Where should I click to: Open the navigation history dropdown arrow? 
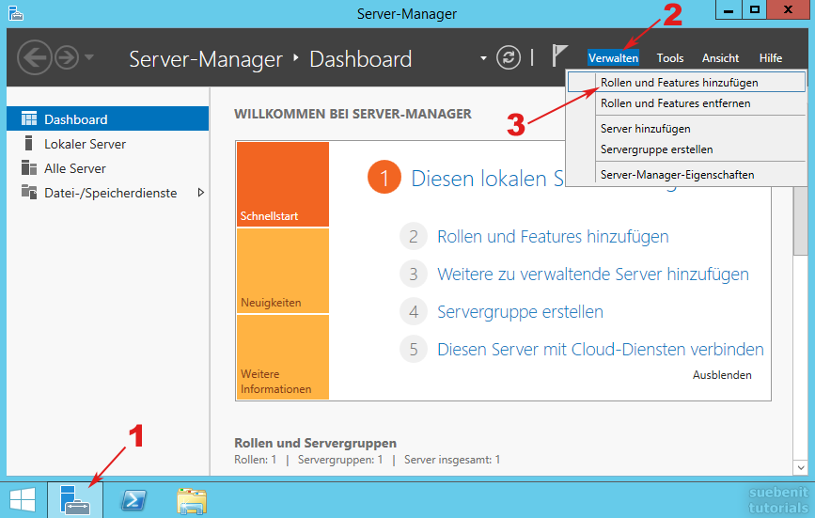coord(89,57)
